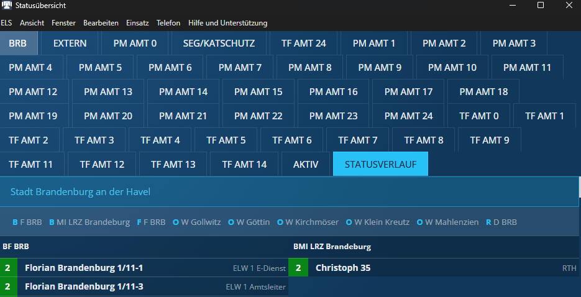Select the TF AMT 24 tab

[x=303, y=43]
